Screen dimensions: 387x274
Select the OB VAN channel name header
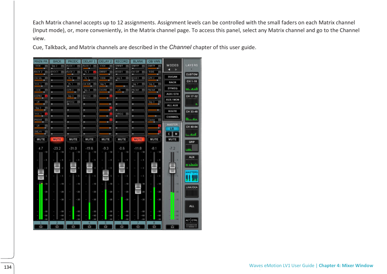(x=154, y=61)
